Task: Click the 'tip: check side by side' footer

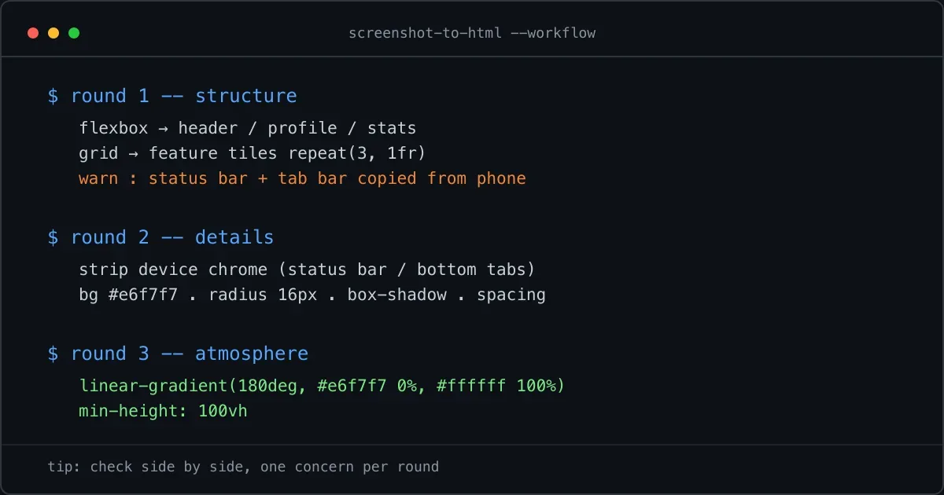Action: click(x=243, y=467)
